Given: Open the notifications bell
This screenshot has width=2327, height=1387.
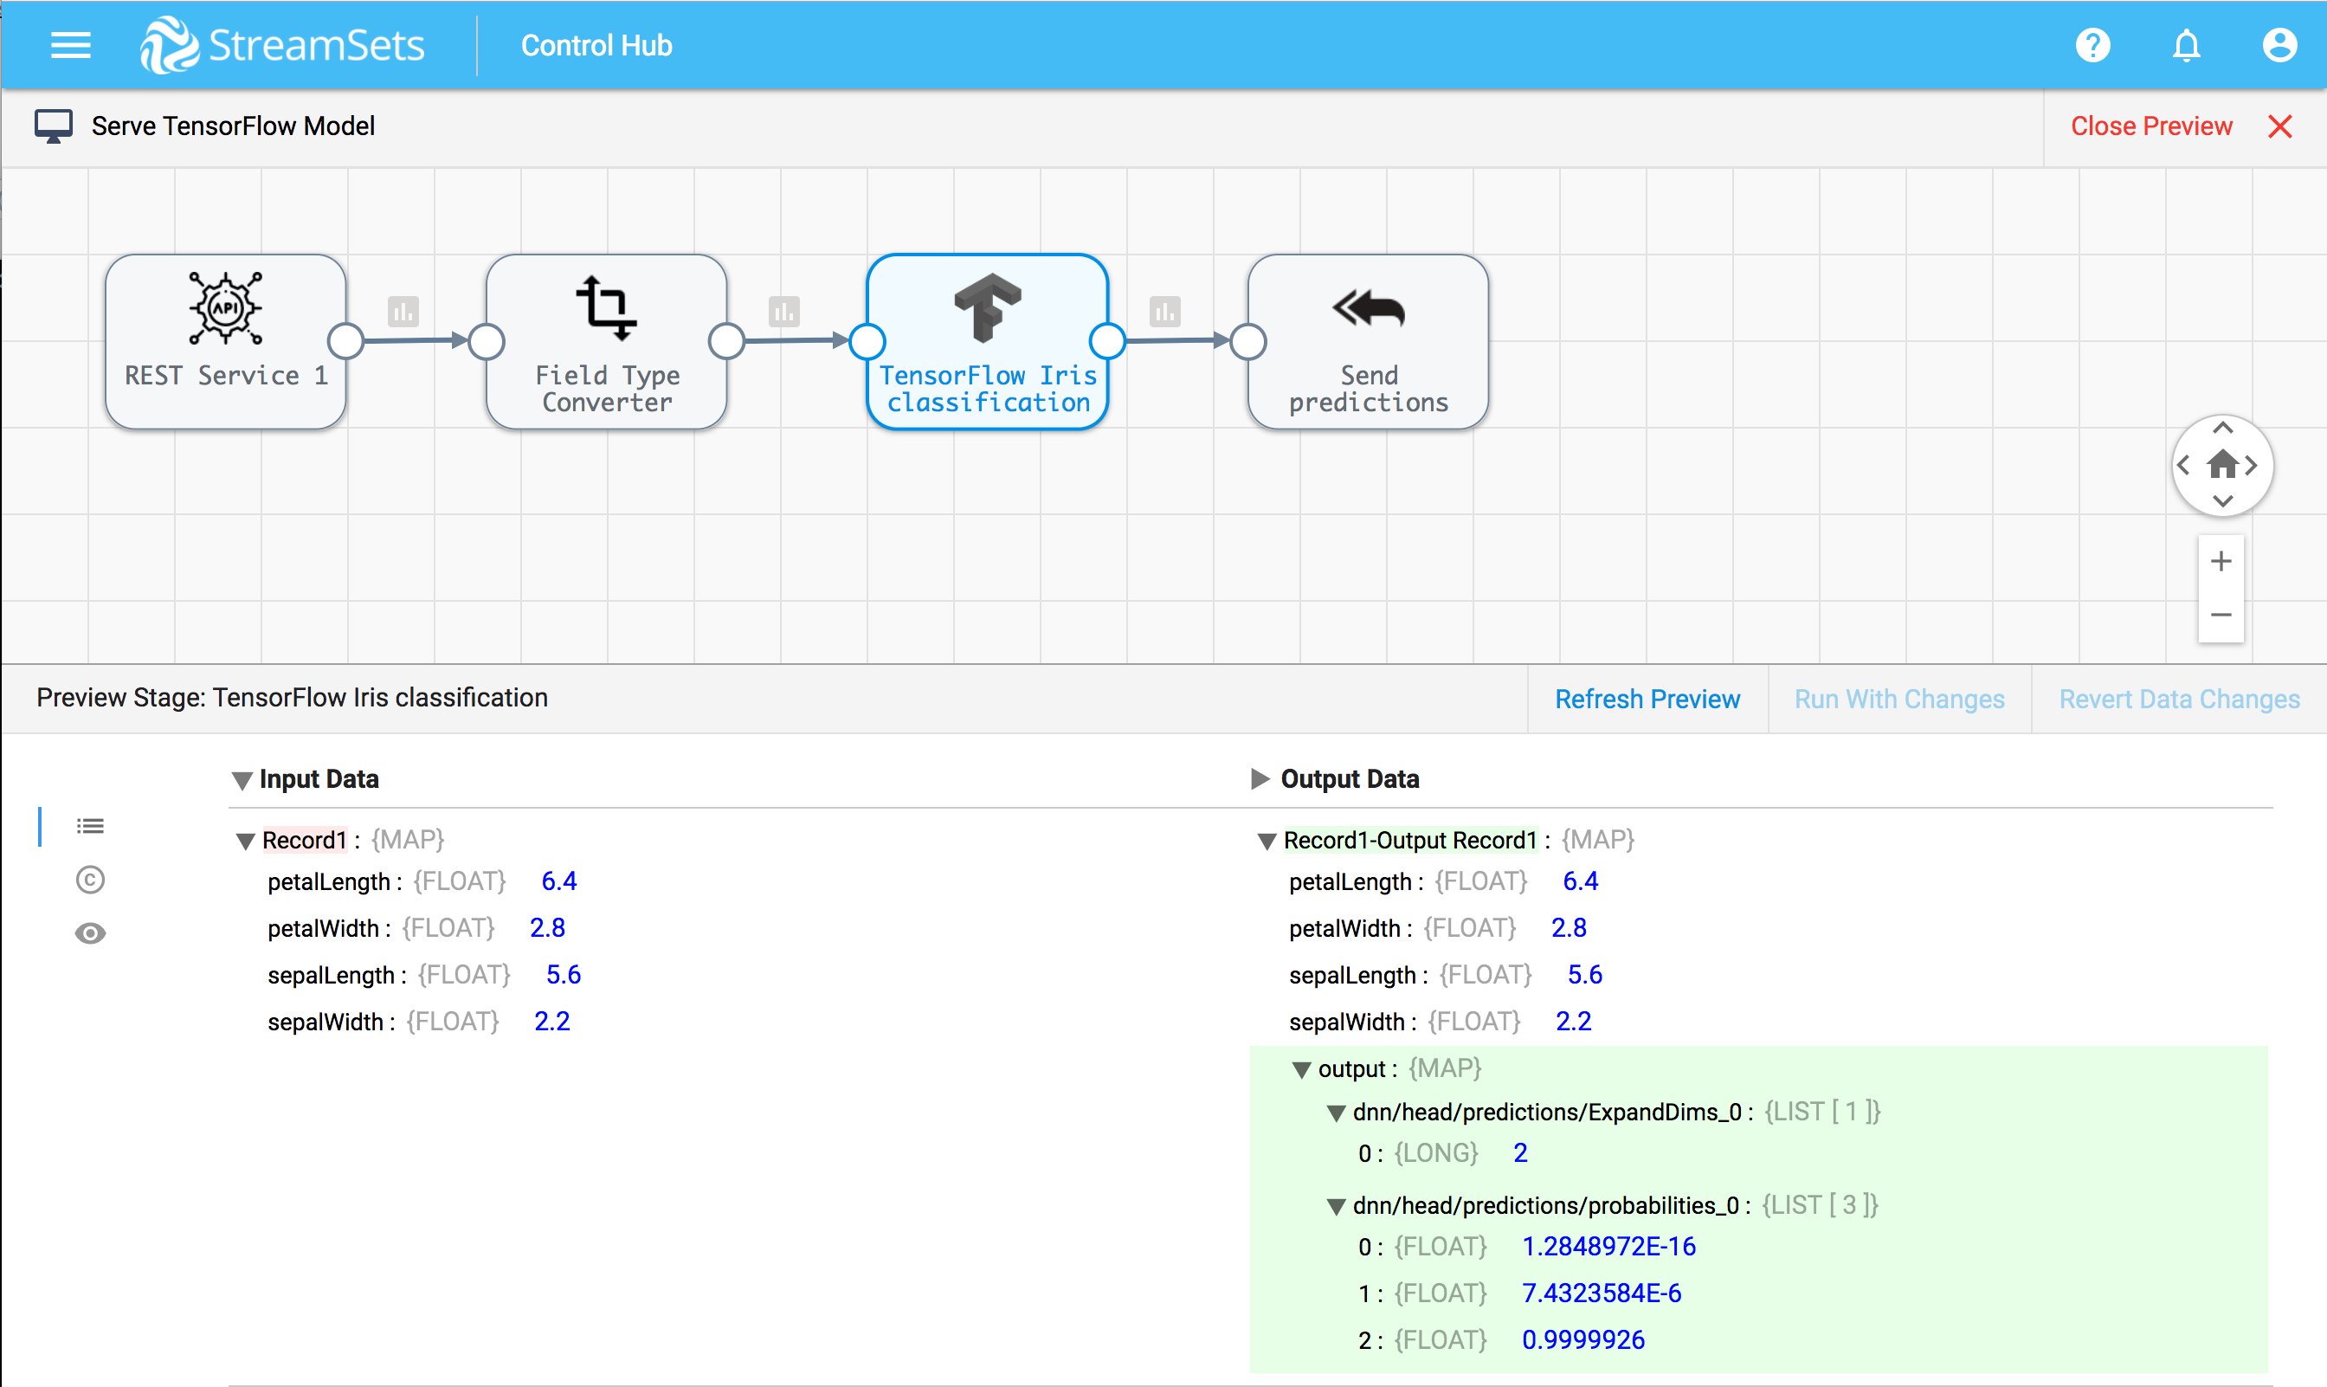Looking at the screenshot, I should coord(2186,45).
